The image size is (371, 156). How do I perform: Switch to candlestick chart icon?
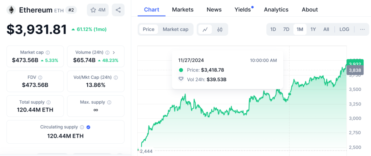click(x=220, y=29)
